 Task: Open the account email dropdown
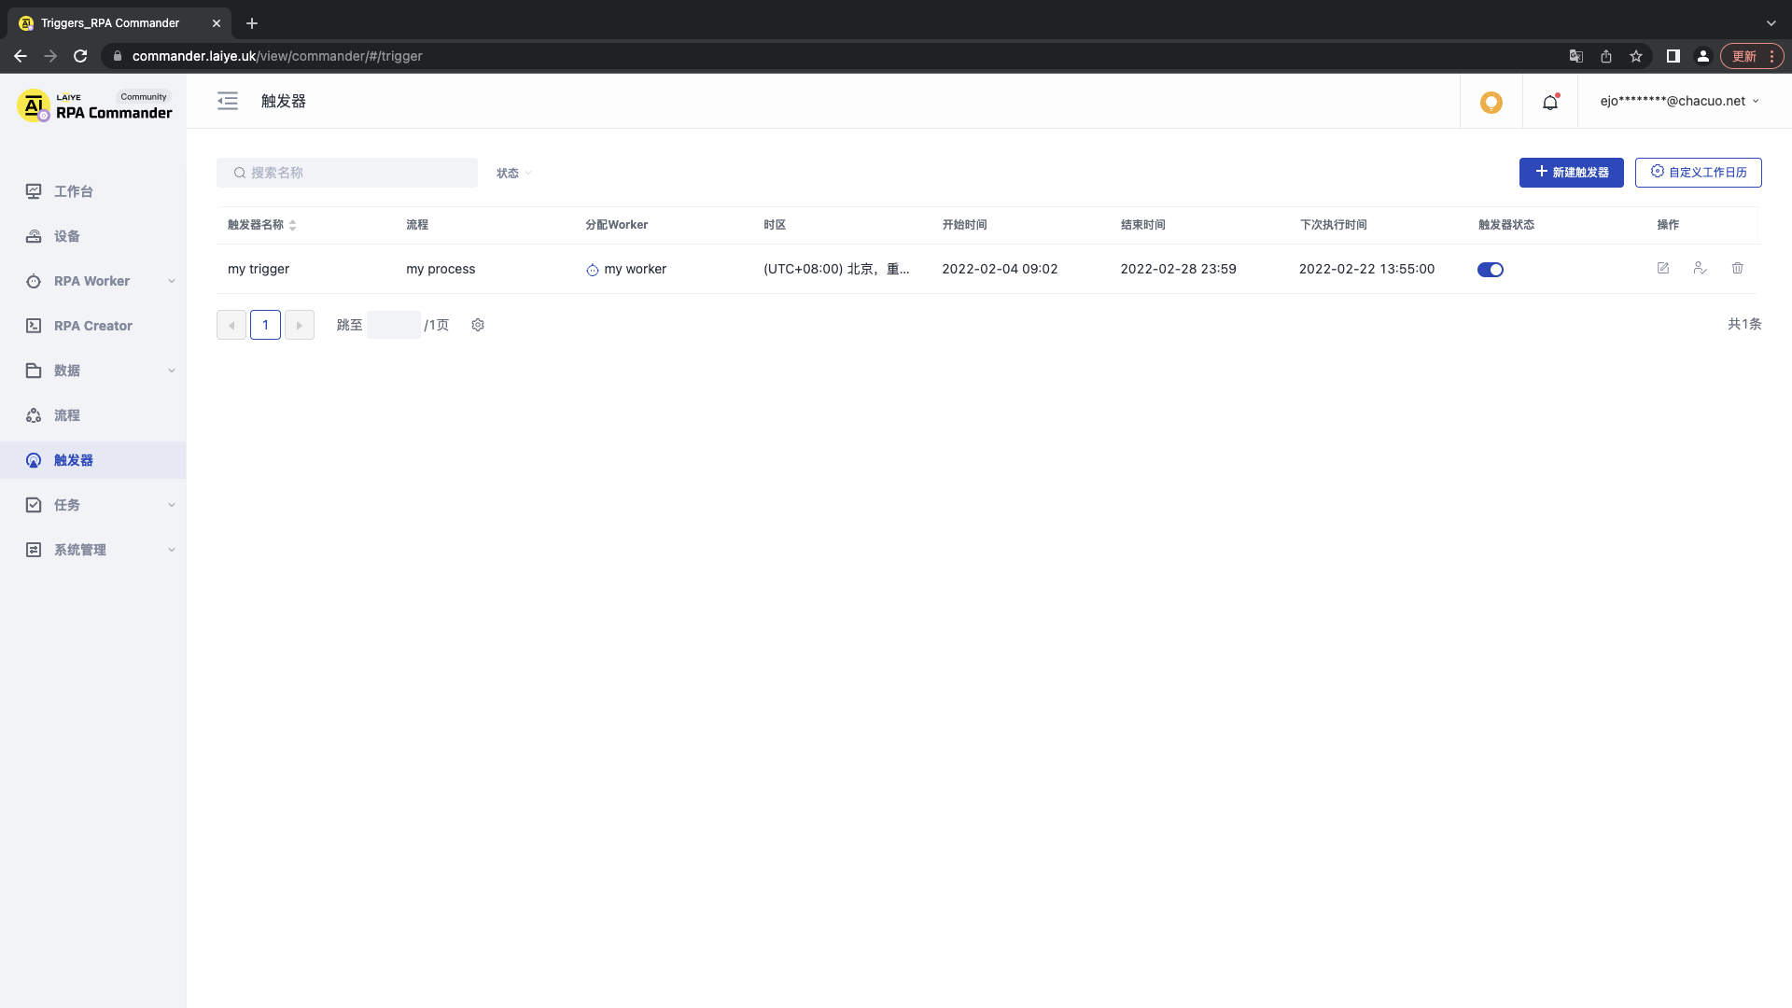point(1680,101)
